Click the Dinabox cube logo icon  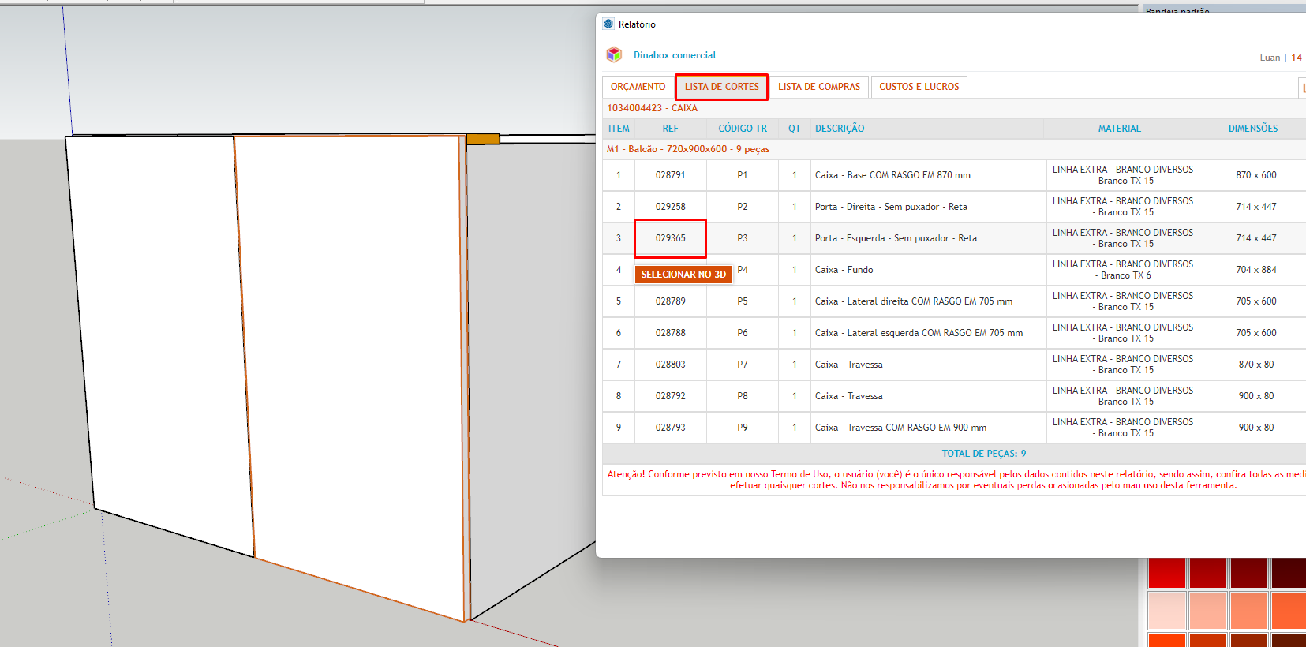[x=614, y=54]
